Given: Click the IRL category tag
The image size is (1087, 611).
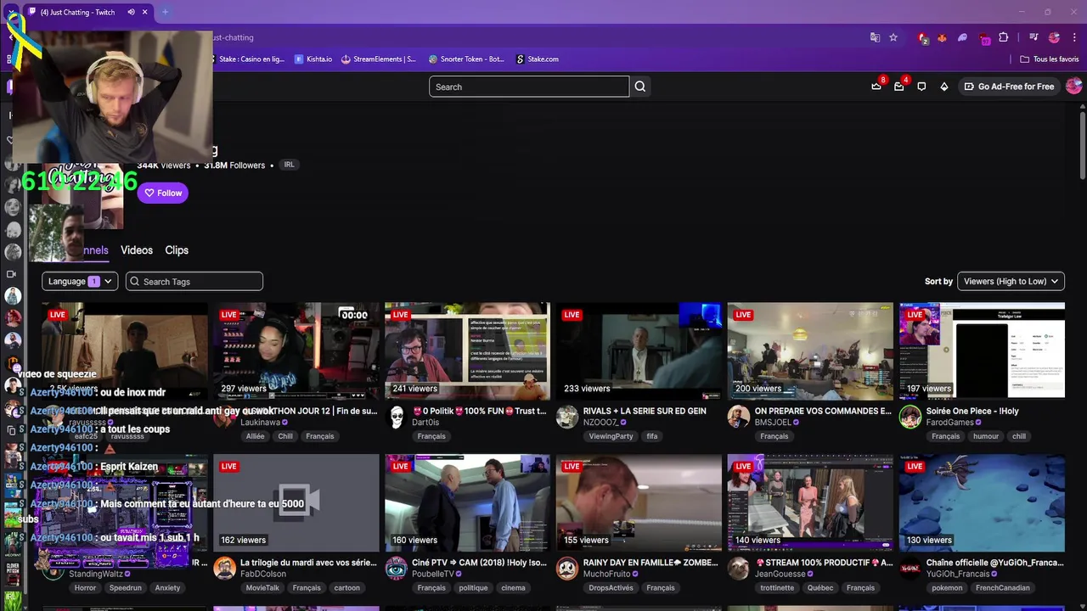Looking at the screenshot, I should (x=289, y=165).
